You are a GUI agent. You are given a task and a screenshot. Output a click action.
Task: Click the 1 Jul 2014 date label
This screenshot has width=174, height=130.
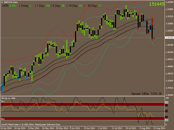102,128
